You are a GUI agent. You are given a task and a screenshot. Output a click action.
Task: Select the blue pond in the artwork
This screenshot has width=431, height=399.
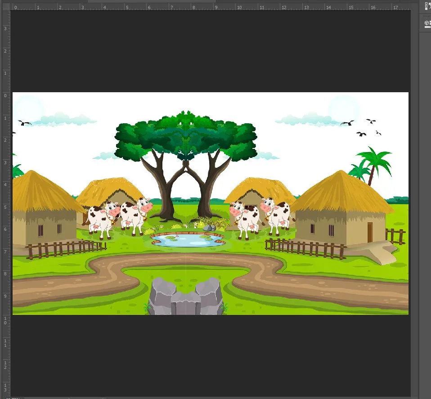tap(187, 240)
